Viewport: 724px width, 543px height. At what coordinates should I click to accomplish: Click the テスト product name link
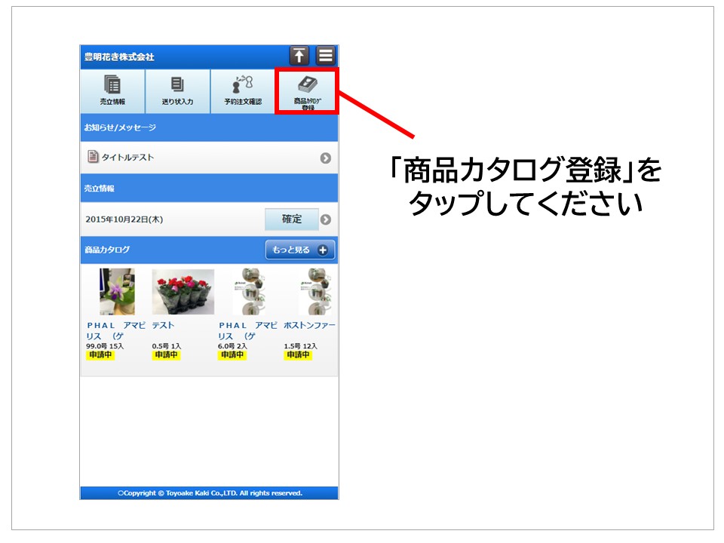[x=163, y=326]
